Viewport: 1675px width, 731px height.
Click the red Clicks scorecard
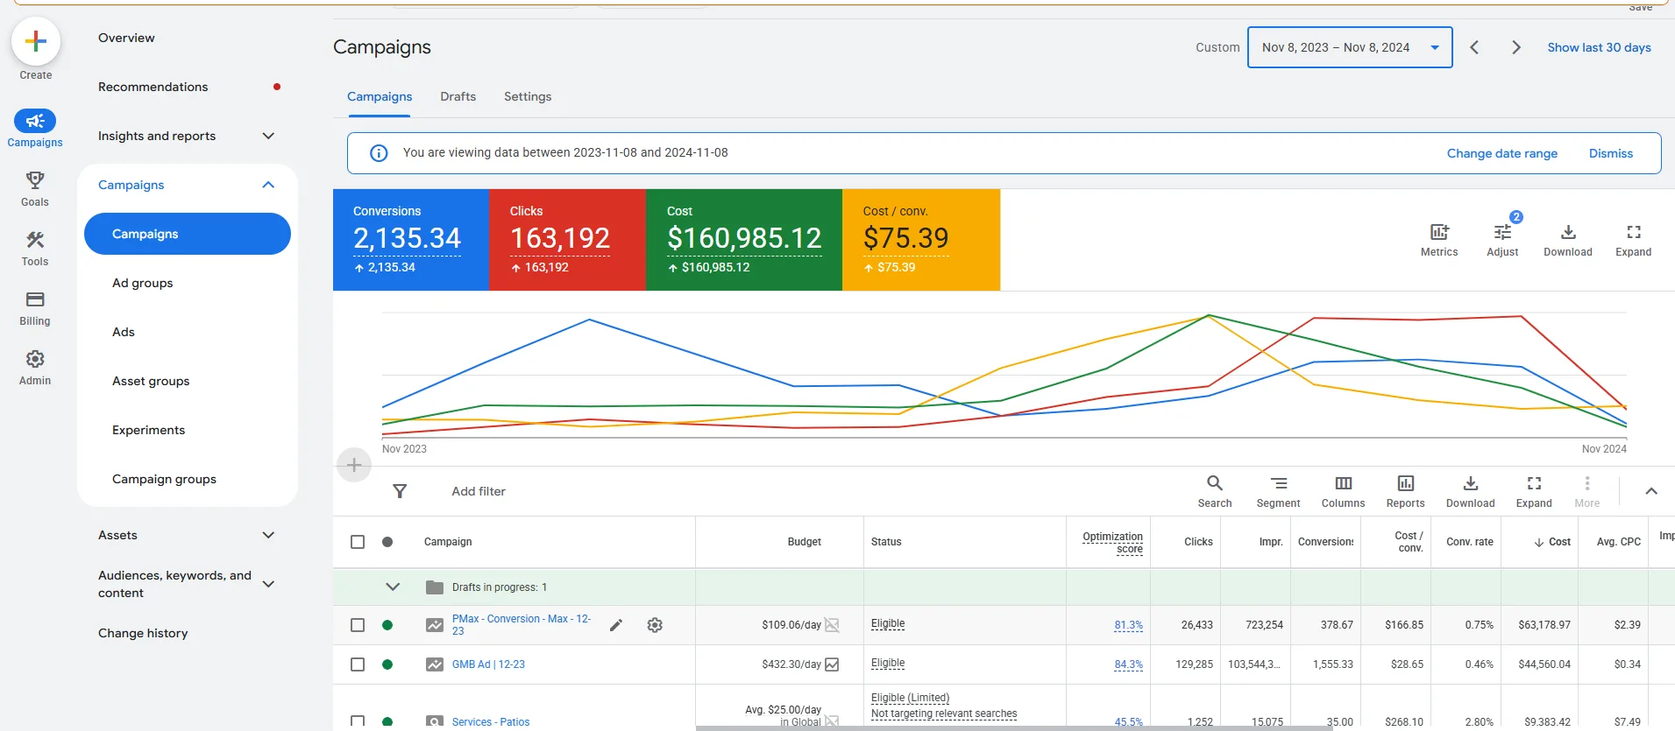pyautogui.click(x=567, y=239)
